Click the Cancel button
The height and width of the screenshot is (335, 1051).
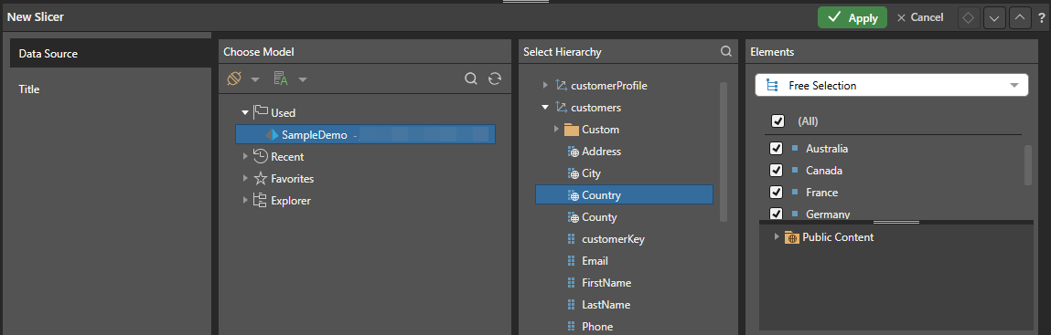(919, 17)
